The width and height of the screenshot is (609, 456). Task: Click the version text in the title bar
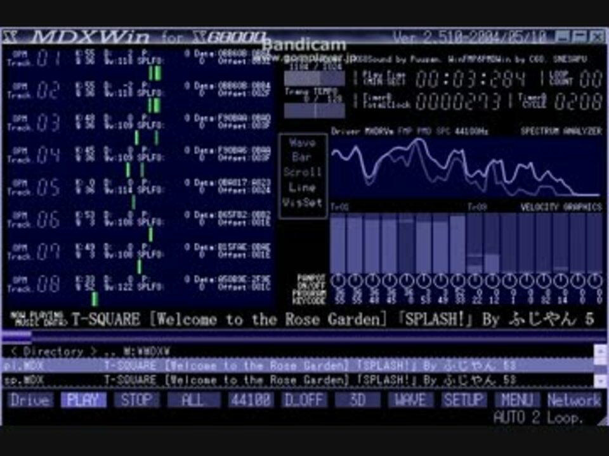tap(469, 37)
